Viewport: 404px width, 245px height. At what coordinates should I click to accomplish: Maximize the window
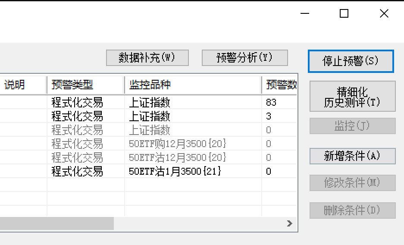(344, 14)
